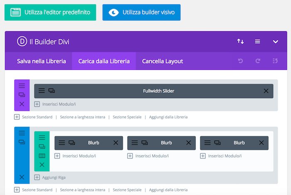Remove the first Blurb module
The width and height of the screenshot is (291, 195).
click(x=116, y=143)
